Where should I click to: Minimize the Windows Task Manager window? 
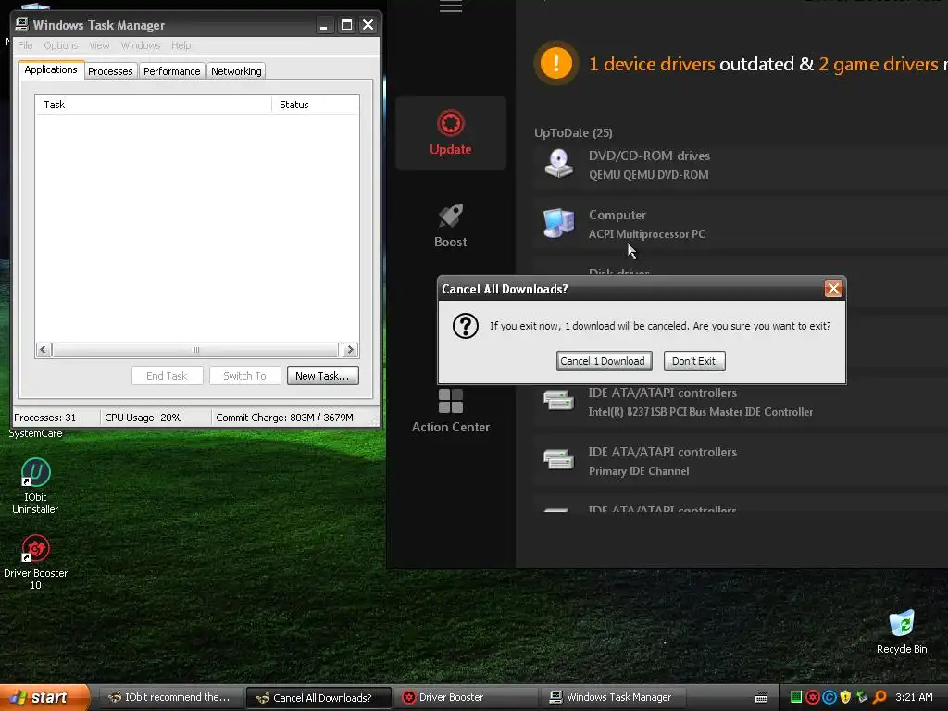(324, 25)
